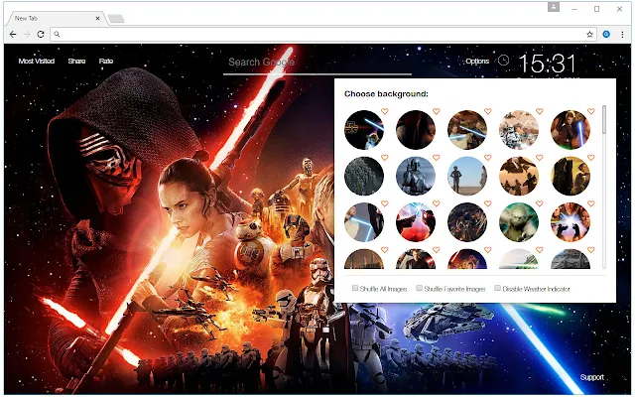The width and height of the screenshot is (635, 397).
Task: Open Chrome three-dot menu
Action: pyautogui.click(x=622, y=35)
